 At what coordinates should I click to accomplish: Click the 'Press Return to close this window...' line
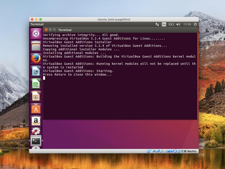[77, 74]
